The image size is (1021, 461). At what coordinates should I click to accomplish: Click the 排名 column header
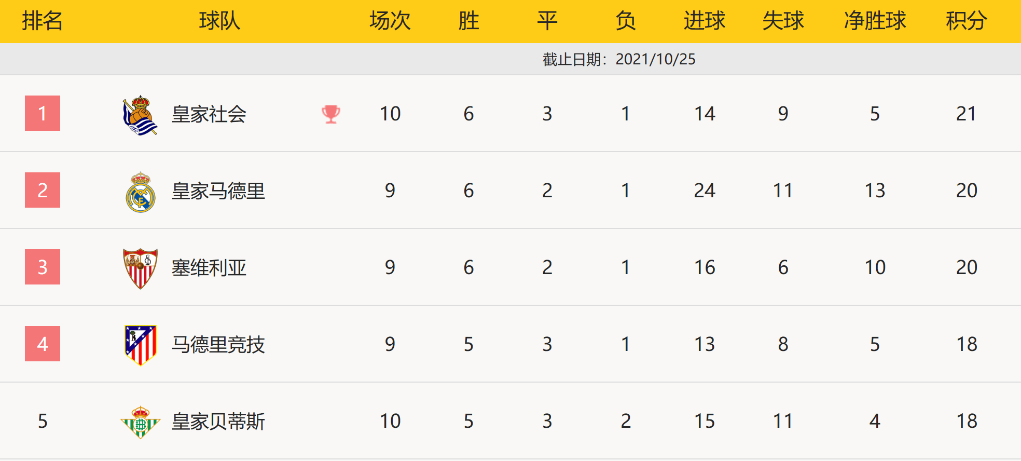pyautogui.click(x=43, y=21)
